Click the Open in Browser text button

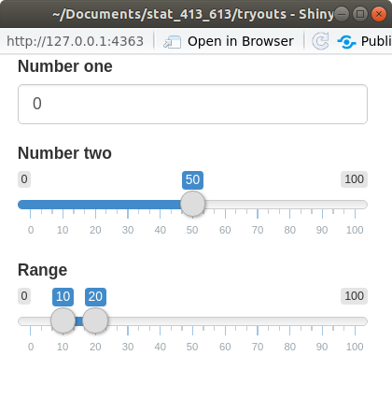point(241,41)
